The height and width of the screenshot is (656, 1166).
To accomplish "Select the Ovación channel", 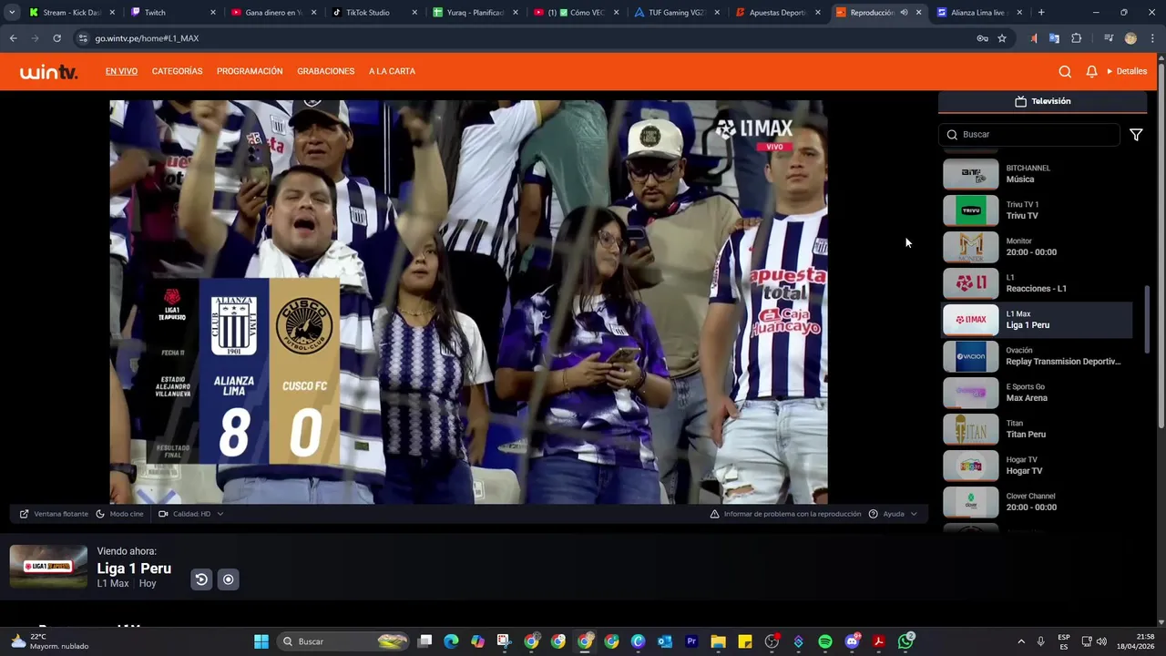I will 1037,356.
